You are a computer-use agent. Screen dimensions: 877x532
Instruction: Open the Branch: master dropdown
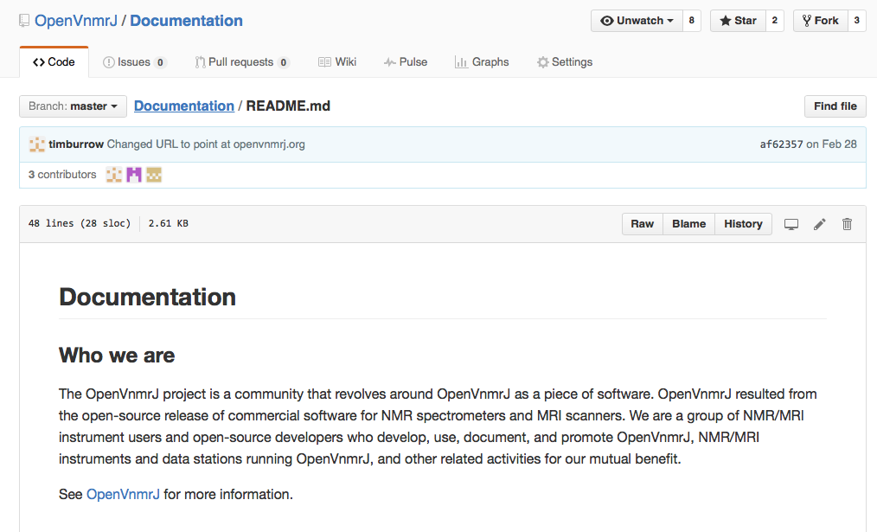pyautogui.click(x=74, y=106)
